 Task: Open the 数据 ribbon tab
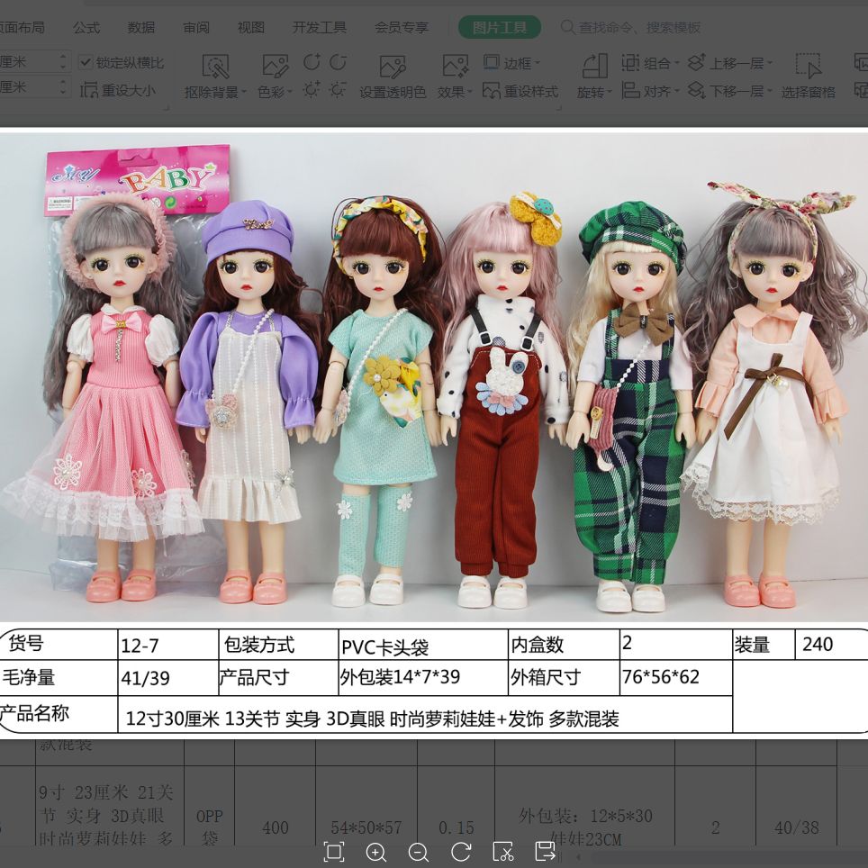[141, 27]
